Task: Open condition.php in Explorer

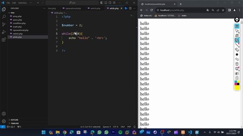Action: (x=19, y=23)
